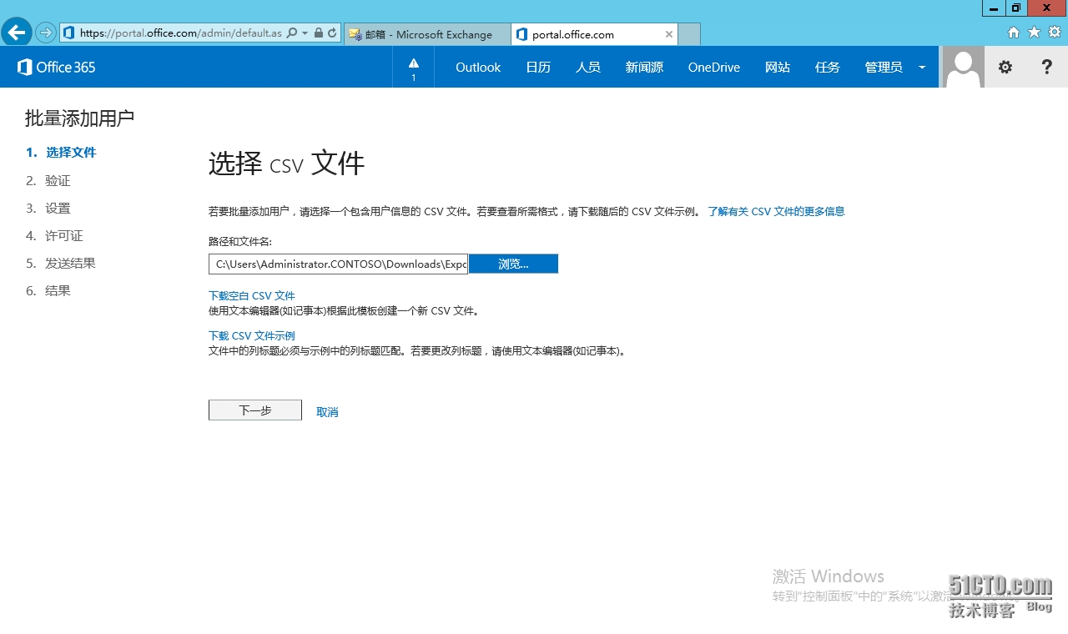Open the Office 365 settings gear
This screenshot has width=1068, height=634.
[1005, 67]
